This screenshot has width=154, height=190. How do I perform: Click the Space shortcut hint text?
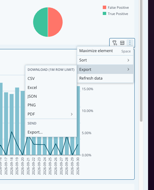click(x=126, y=51)
